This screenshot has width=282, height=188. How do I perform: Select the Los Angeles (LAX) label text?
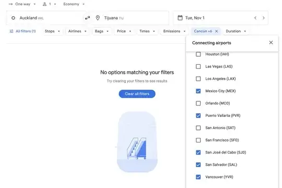tap(220, 79)
